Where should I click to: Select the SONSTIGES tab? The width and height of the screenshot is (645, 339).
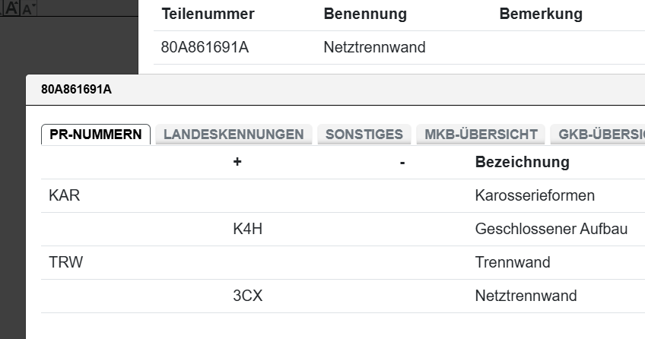[364, 135]
